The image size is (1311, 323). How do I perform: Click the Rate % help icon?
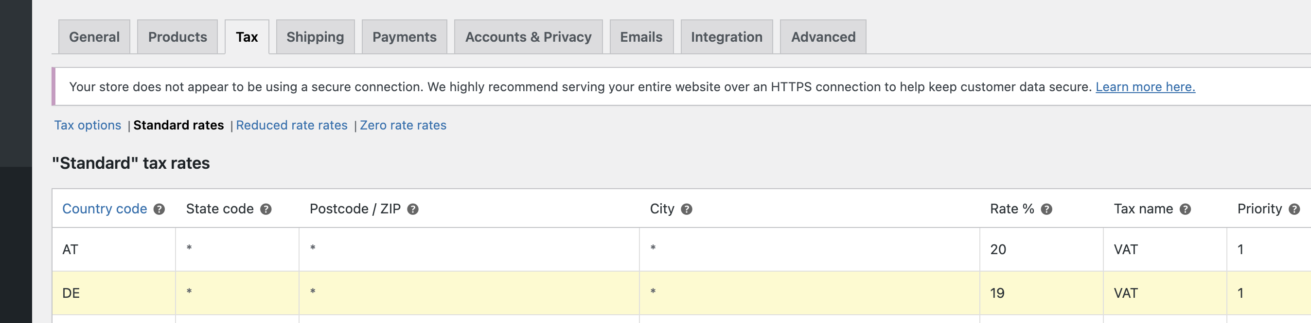1046,209
